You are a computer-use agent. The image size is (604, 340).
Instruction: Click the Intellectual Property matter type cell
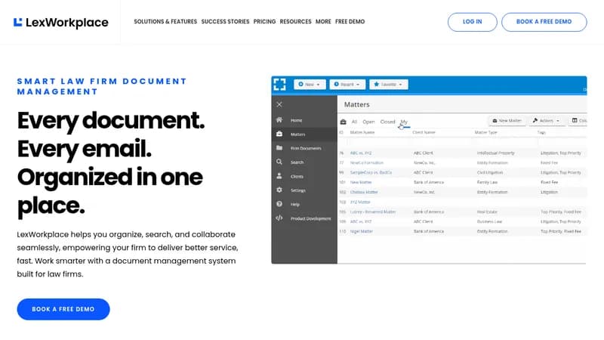click(x=496, y=153)
